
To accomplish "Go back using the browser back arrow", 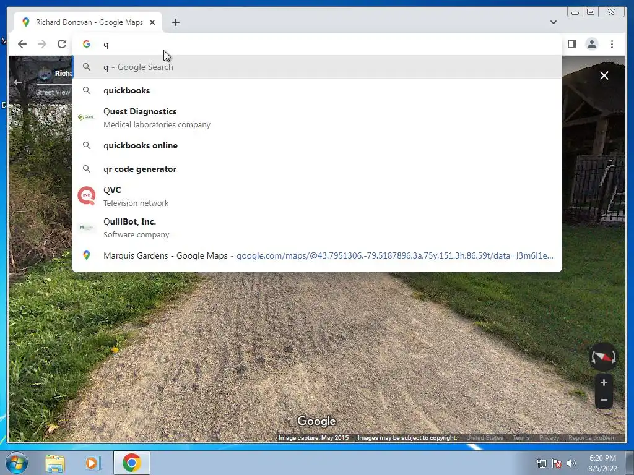I will click(x=22, y=44).
